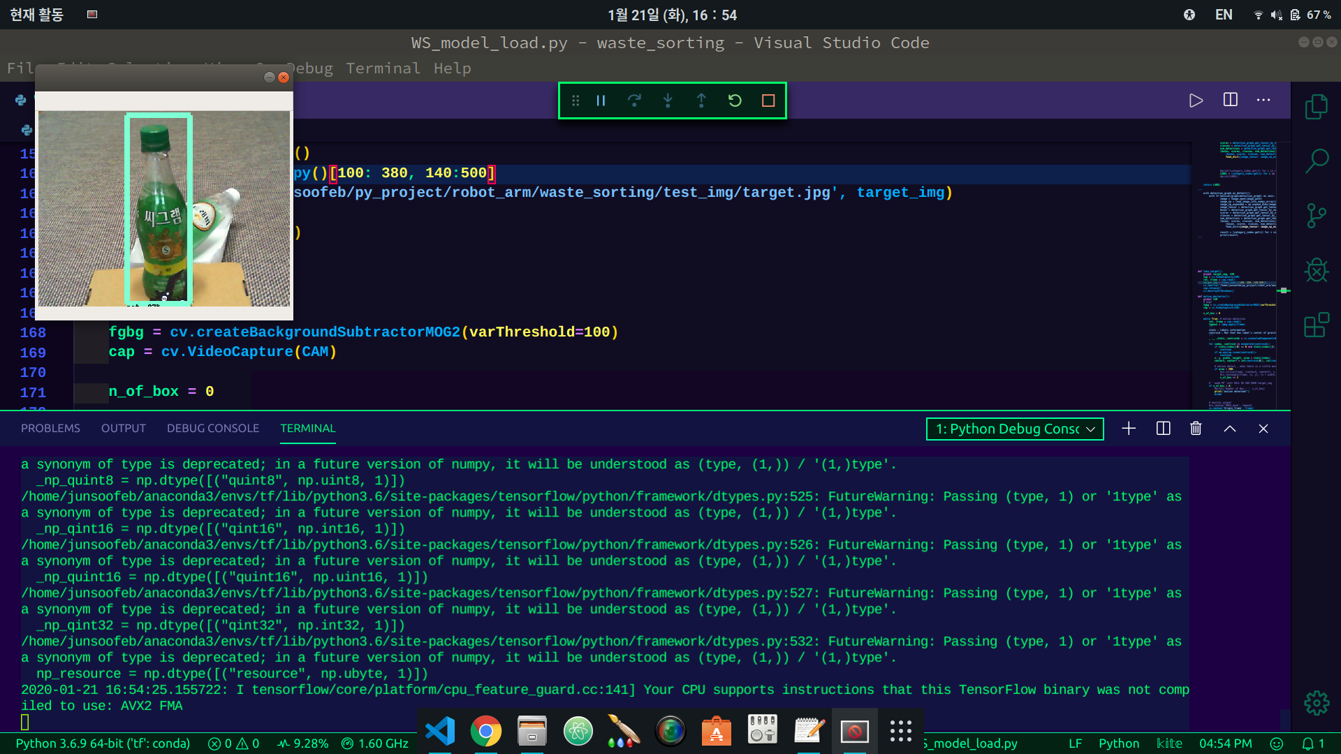Open the Extensions view

point(1317,325)
